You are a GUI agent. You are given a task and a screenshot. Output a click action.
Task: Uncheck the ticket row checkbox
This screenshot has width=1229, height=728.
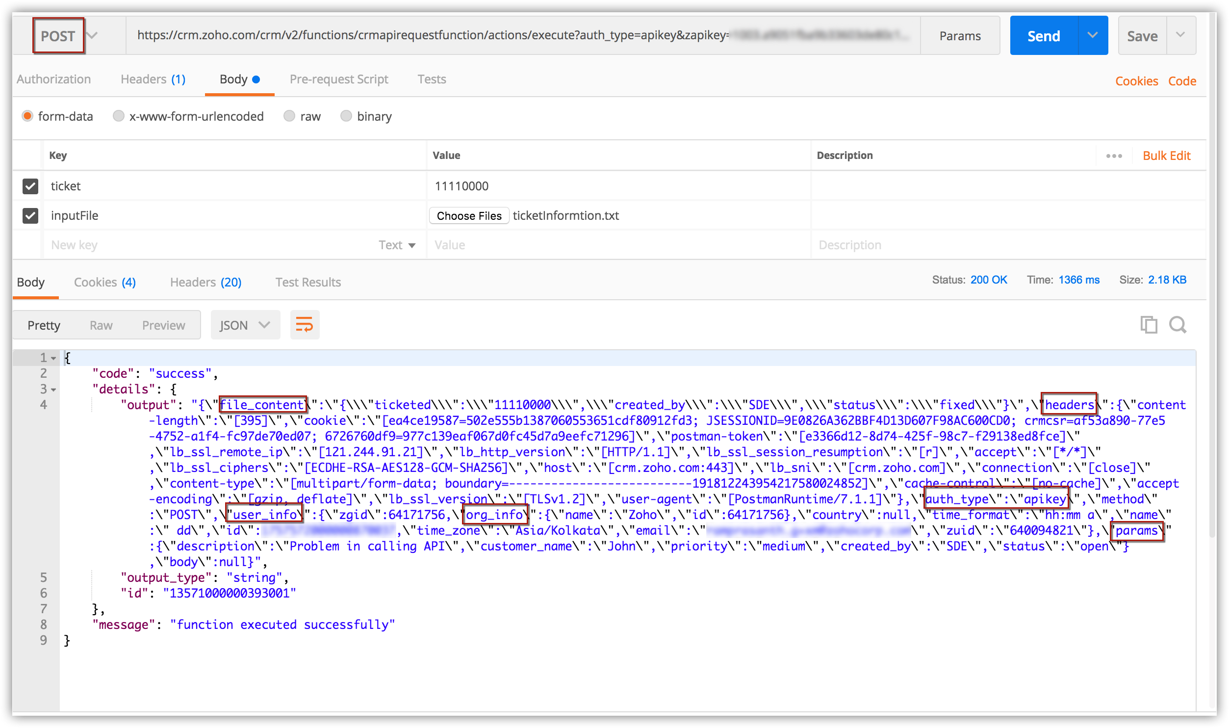coord(30,186)
